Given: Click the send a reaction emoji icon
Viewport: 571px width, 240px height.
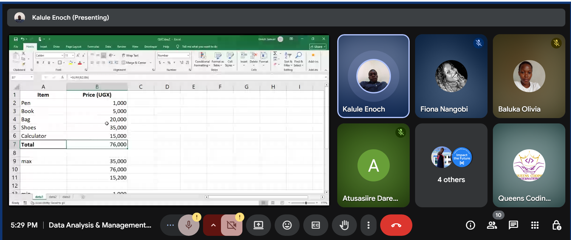Looking at the screenshot, I should click(x=287, y=225).
